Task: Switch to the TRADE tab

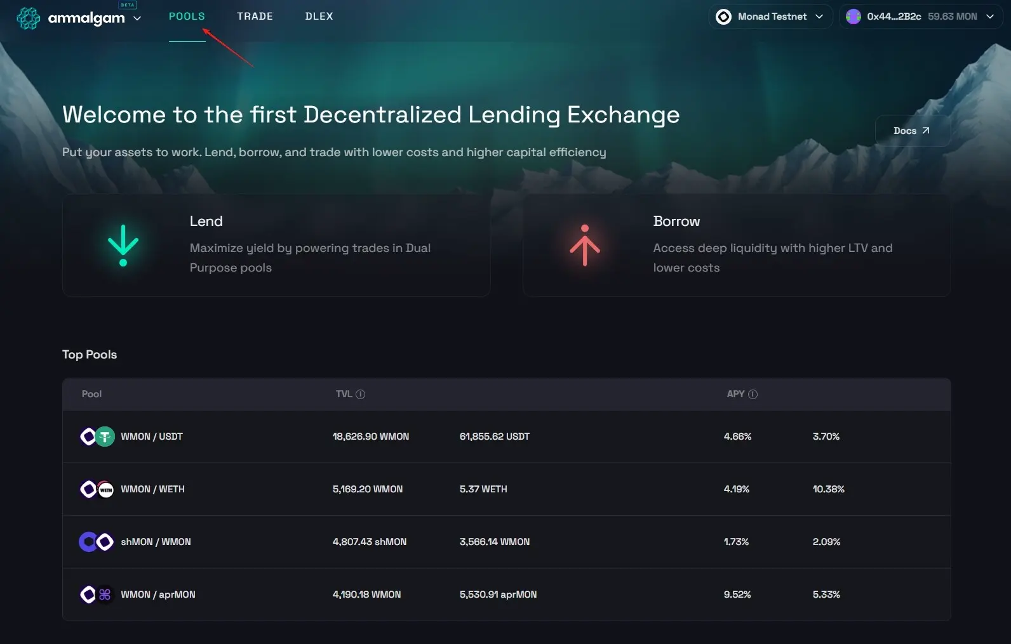Action: click(x=255, y=16)
